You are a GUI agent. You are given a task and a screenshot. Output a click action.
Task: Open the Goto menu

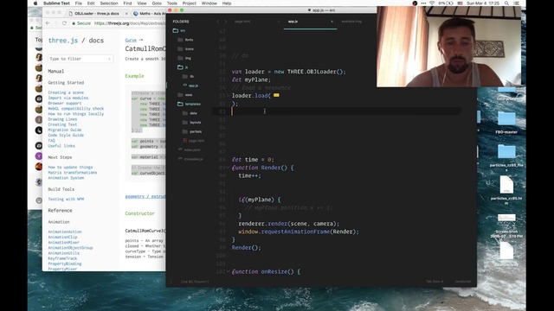tap(157, 3)
